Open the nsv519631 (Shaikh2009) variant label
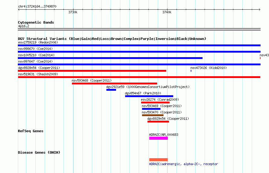Image resolution: width=269 pixels, height=173 pixels. [38, 74]
